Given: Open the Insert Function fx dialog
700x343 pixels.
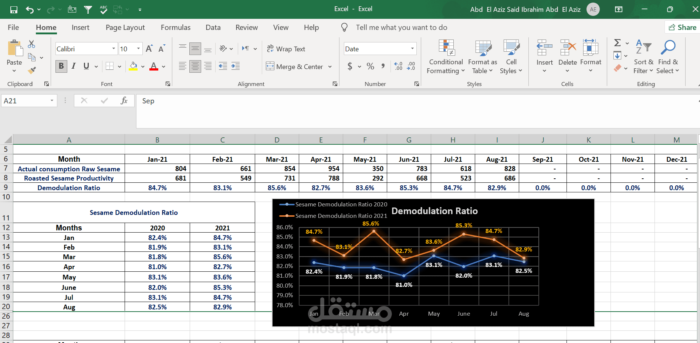Looking at the screenshot, I should 124,100.
